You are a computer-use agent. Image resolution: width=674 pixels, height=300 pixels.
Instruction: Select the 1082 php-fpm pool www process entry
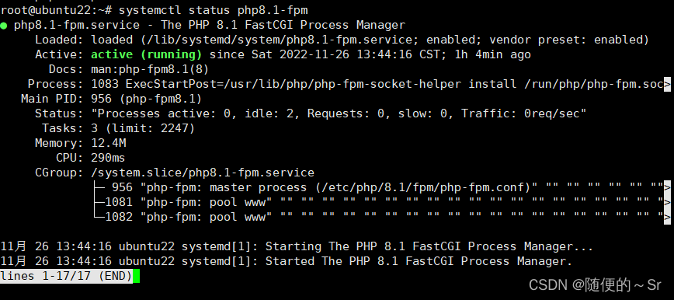188,217
